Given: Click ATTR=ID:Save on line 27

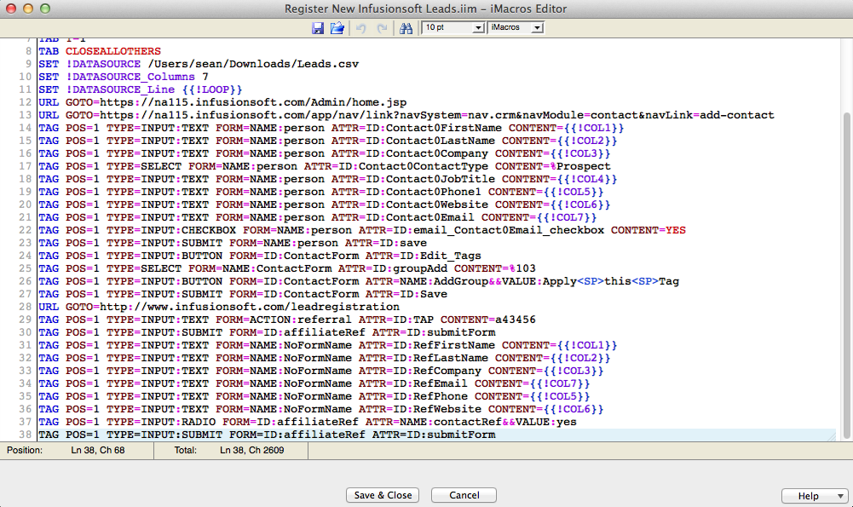Looking at the screenshot, I should [x=406, y=294].
